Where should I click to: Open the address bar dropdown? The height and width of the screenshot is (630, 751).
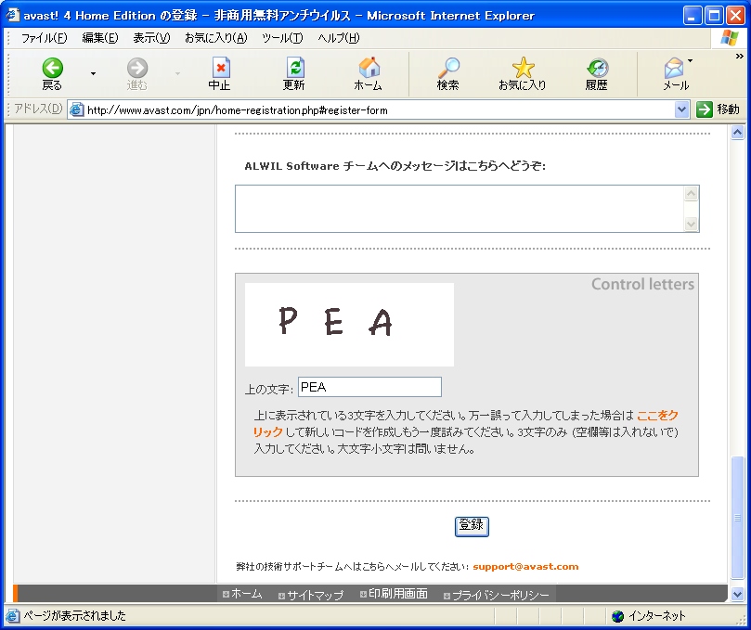681,109
